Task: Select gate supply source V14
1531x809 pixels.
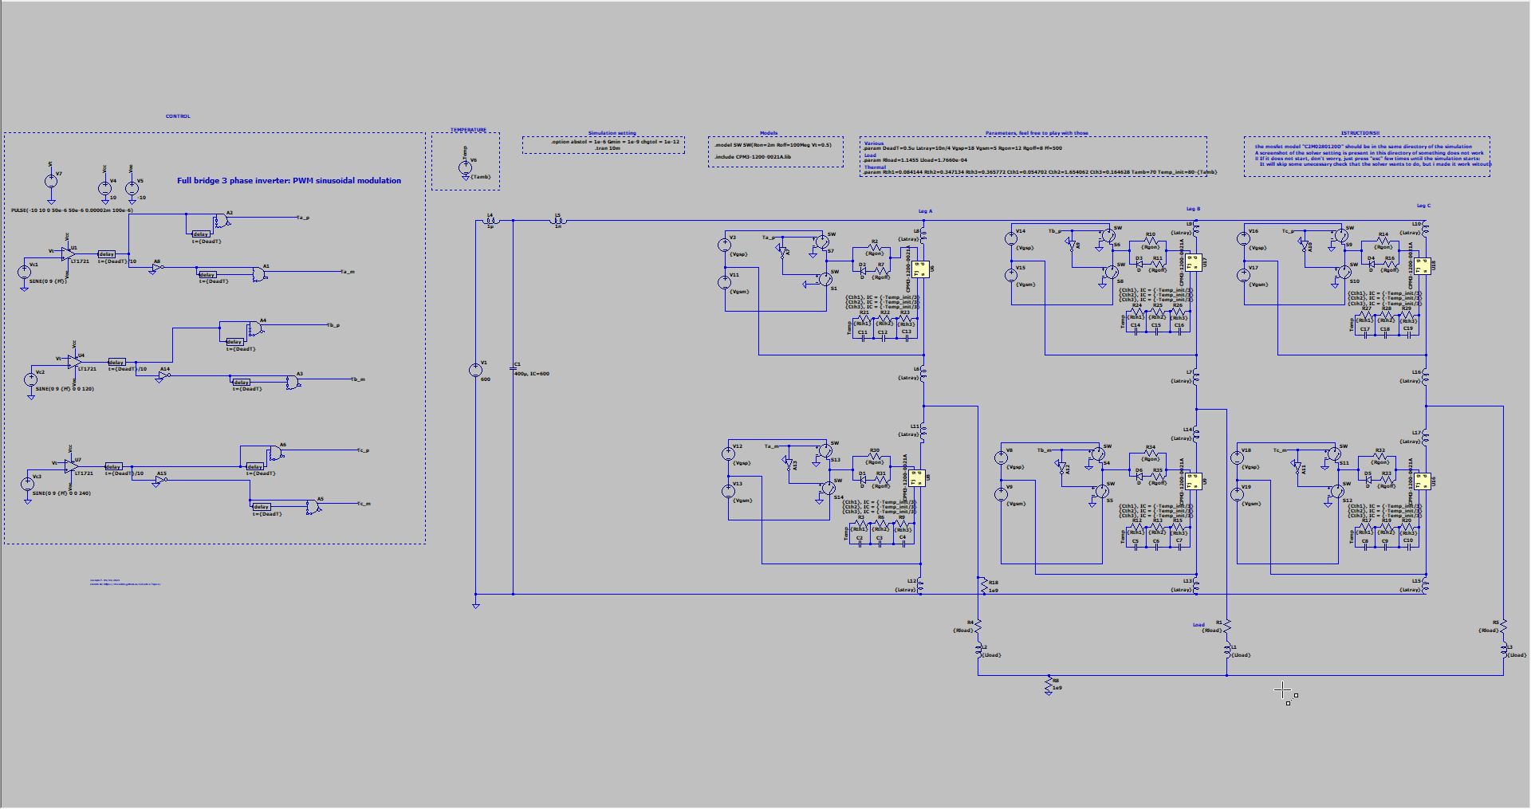Action: [x=1011, y=238]
